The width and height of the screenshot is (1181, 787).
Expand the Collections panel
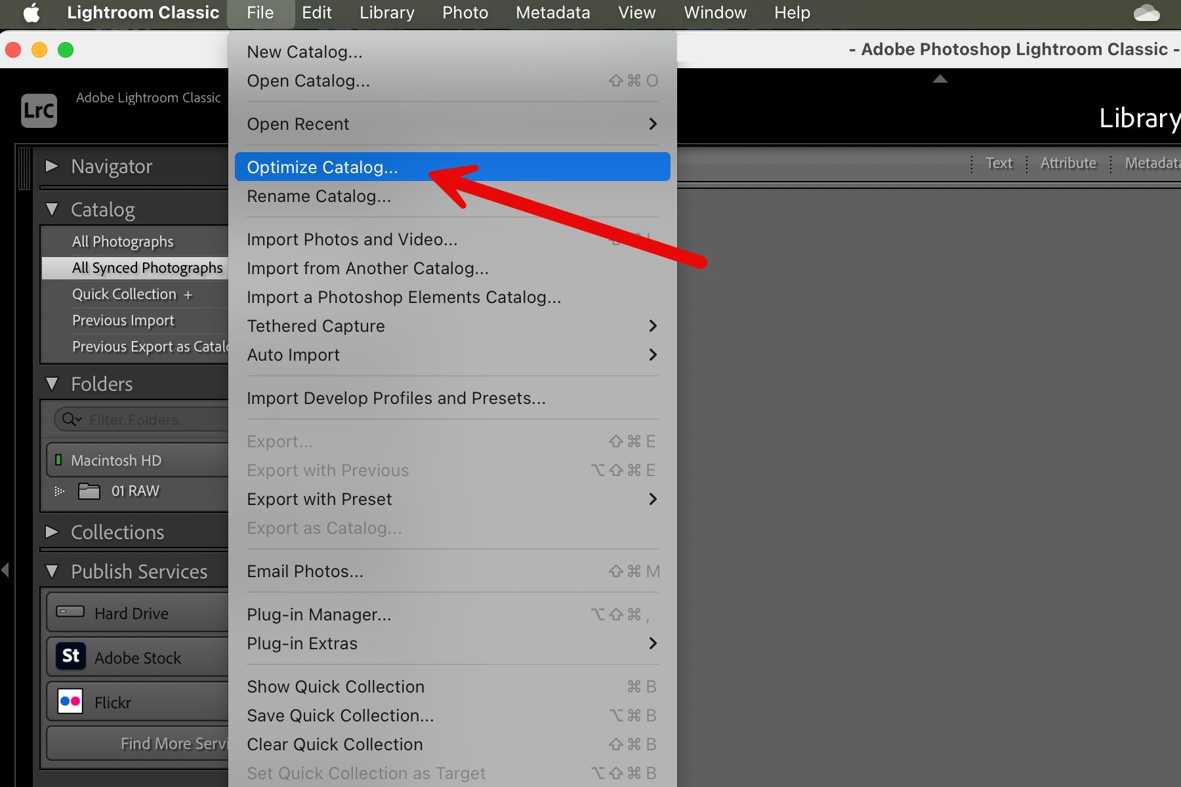point(52,532)
